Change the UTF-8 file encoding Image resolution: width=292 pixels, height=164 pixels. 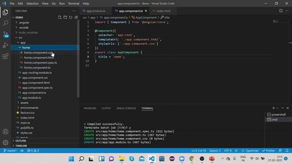pos(228,151)
